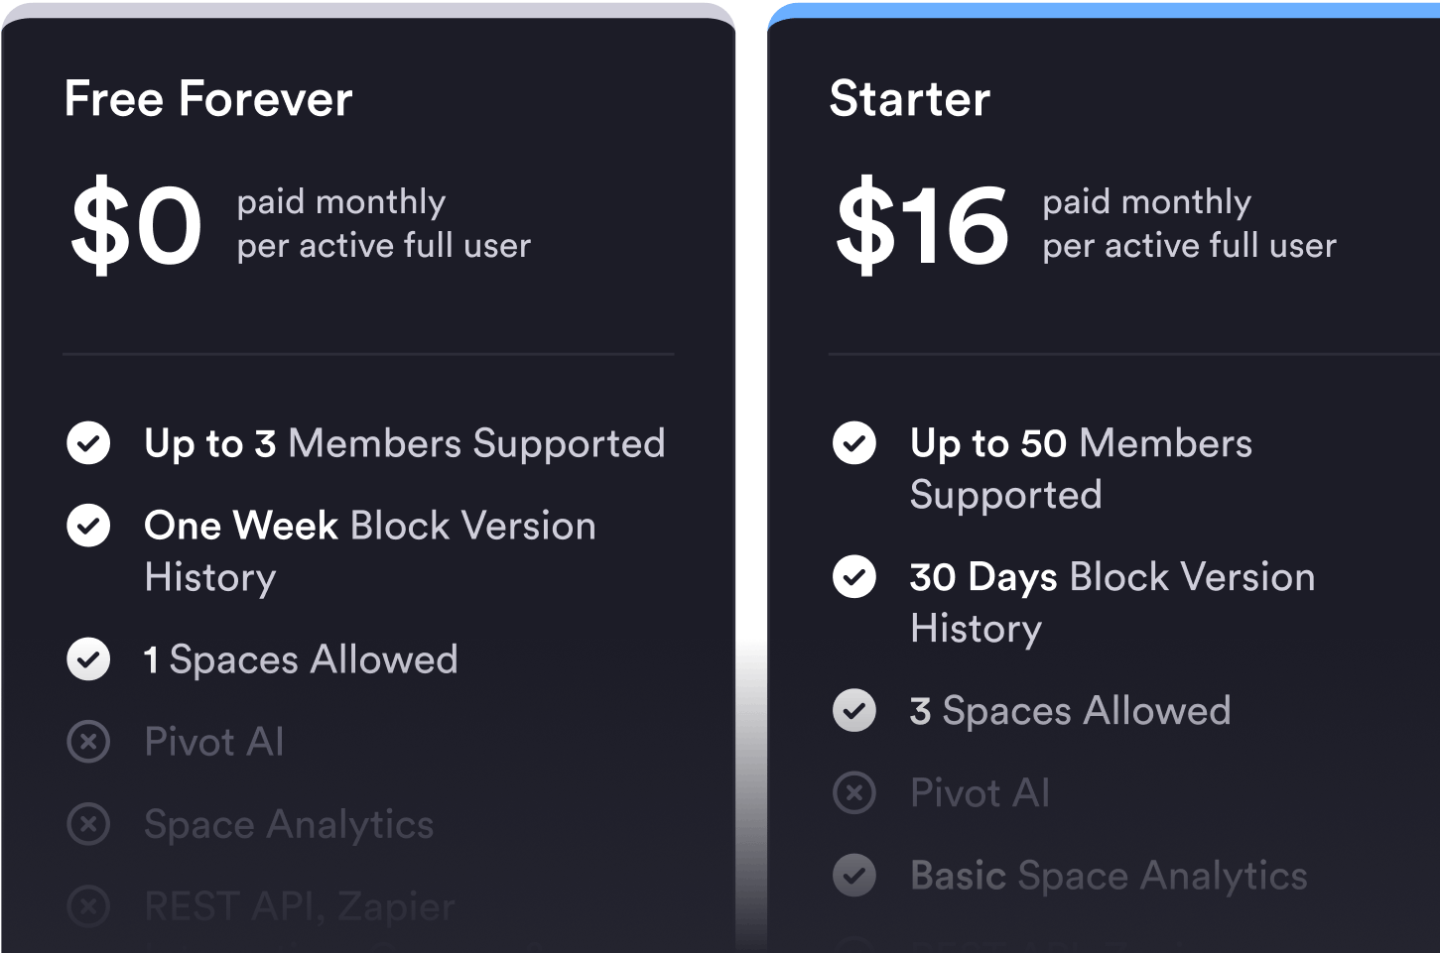Screen dimensions: 1440x953
Task: Click checkmark icon beside One Week Block Version
Action: pos(88,526)
